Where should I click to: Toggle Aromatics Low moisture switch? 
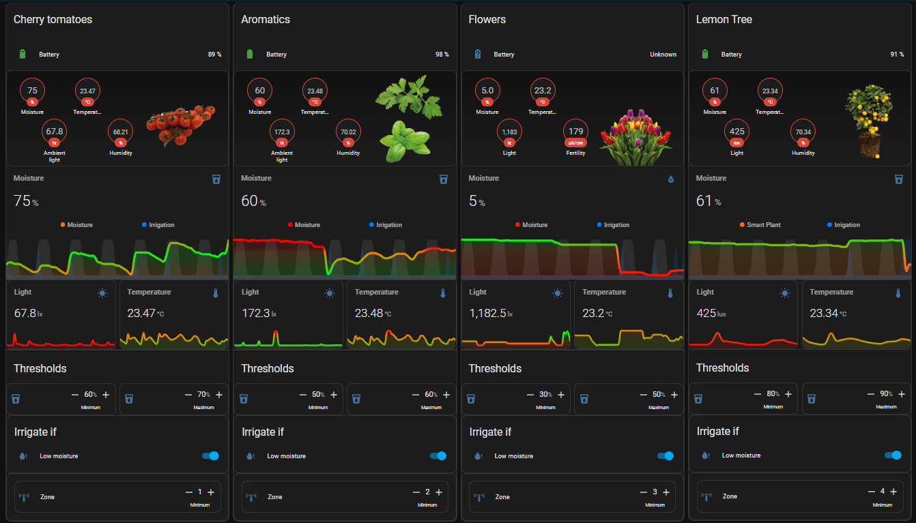coord(438,456)
